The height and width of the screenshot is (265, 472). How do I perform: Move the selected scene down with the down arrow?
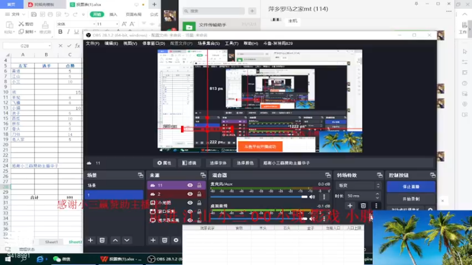pyautogui.click(x=127, y=240)
